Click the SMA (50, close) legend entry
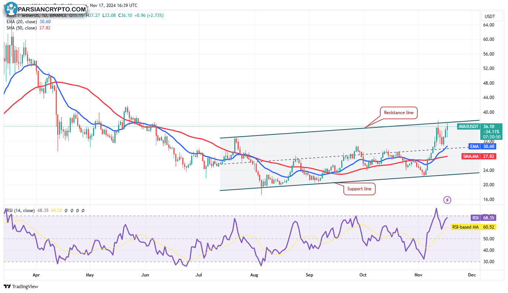The height and width of the screenshot is (293, 508). (21, 28)
